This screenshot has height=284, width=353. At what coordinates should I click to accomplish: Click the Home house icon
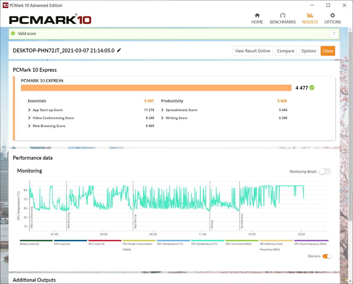click(x=257, y=15)
